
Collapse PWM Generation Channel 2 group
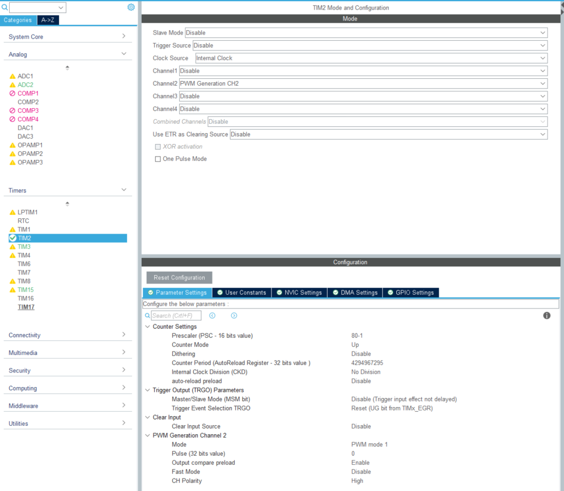[147, 435]
